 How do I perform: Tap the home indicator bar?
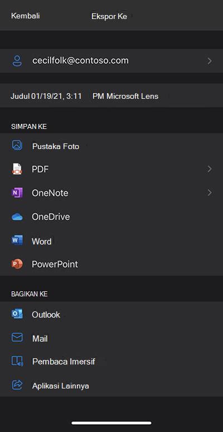click(x=111, y=423)
